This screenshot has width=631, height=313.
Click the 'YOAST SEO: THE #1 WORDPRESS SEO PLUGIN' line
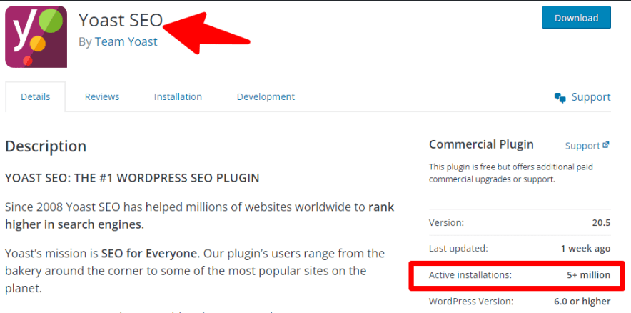click(x=132, y=178)
